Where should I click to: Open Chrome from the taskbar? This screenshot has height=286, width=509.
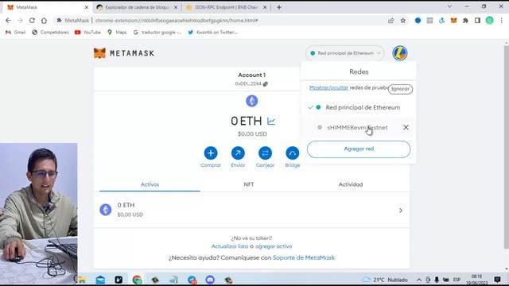[x=137, y=280]
